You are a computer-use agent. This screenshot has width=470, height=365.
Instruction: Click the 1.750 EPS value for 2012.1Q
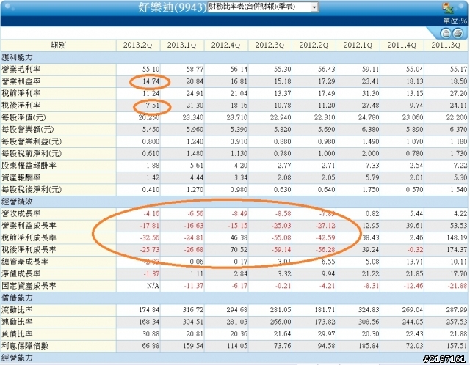coord(369,190)
